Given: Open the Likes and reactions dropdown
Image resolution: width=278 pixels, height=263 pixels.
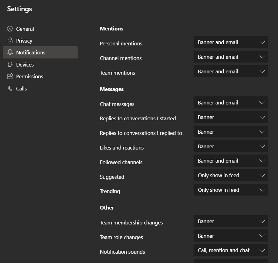Looking at the screenshot, I should click(x=231, y=146).
